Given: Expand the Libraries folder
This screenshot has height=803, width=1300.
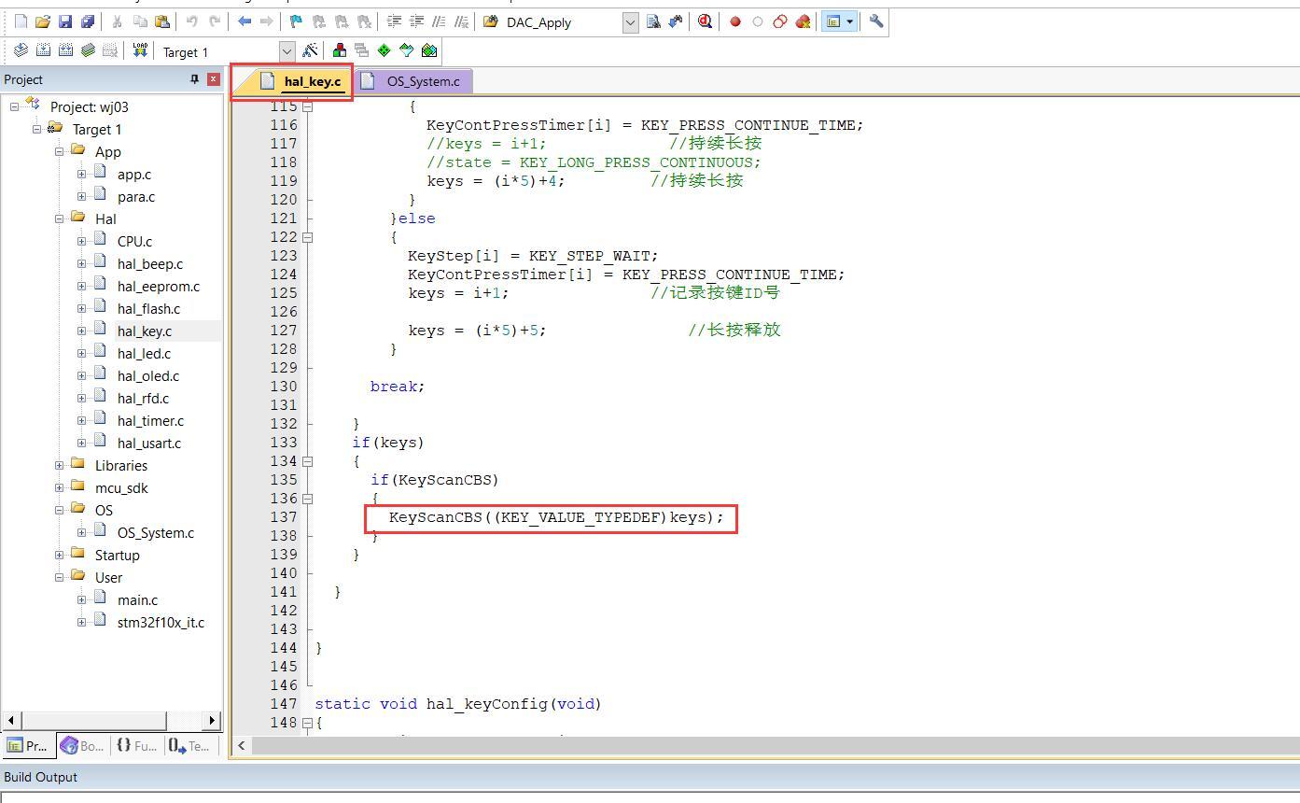Looking at the screenshot, I should [60, 465].
